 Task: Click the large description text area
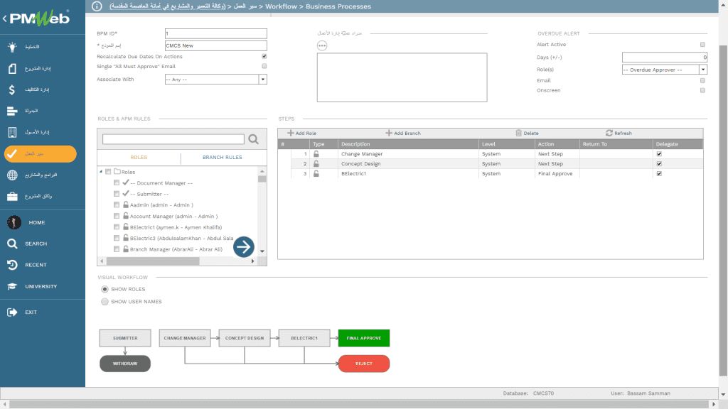[402, 77]
